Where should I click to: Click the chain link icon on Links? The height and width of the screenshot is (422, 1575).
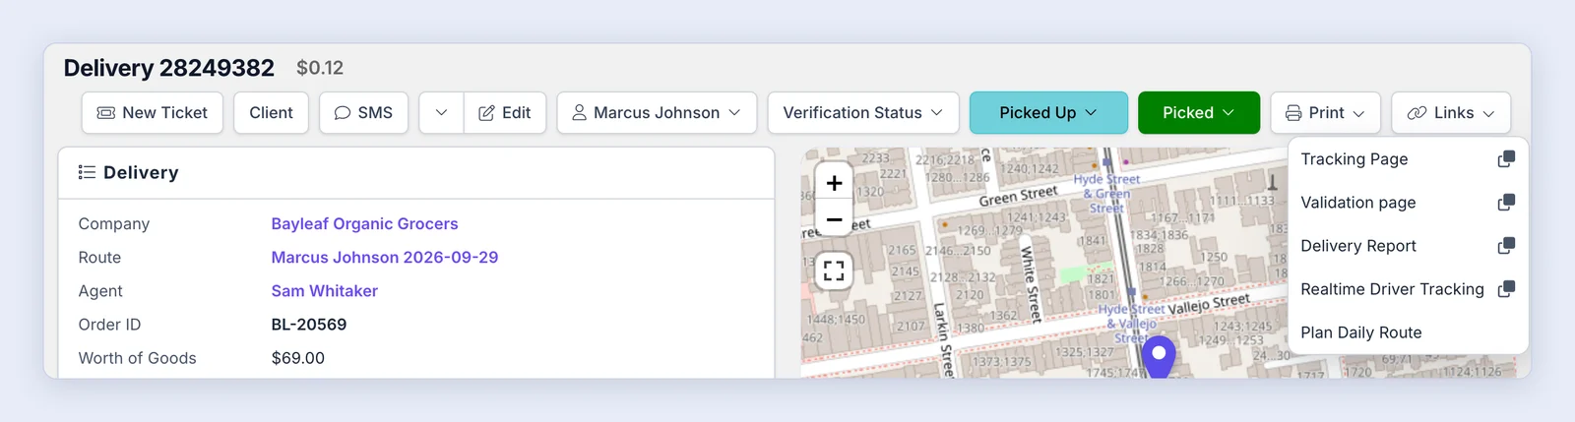click(1417, 113)
